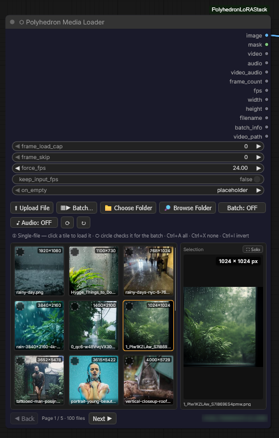Select previous on_empty option with left arrow
The width and height of the screenshot is (279, 438).
(17, 190)
